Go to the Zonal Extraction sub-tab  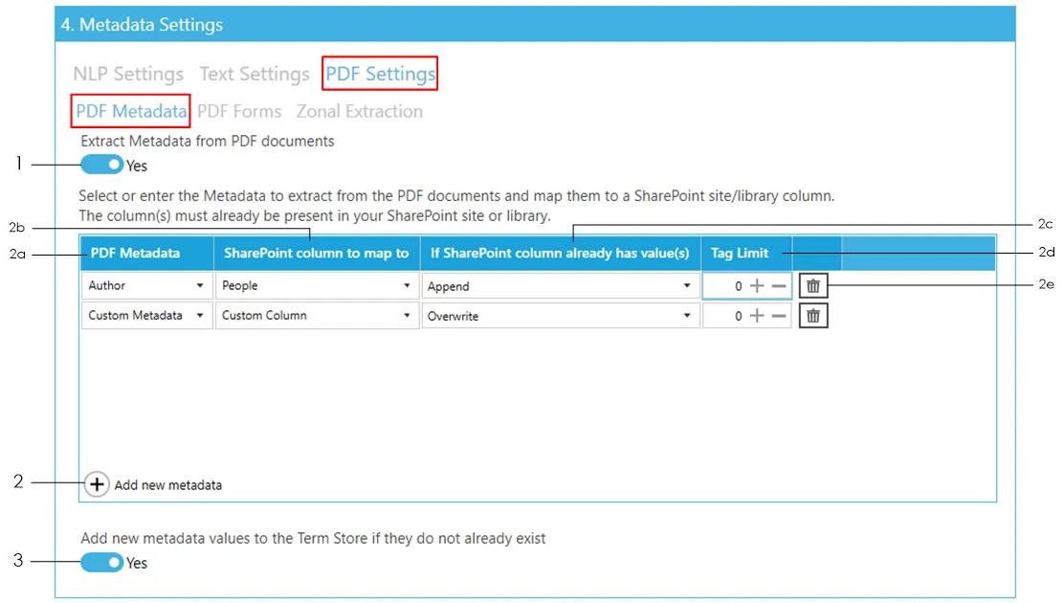[x=359, y=111]
